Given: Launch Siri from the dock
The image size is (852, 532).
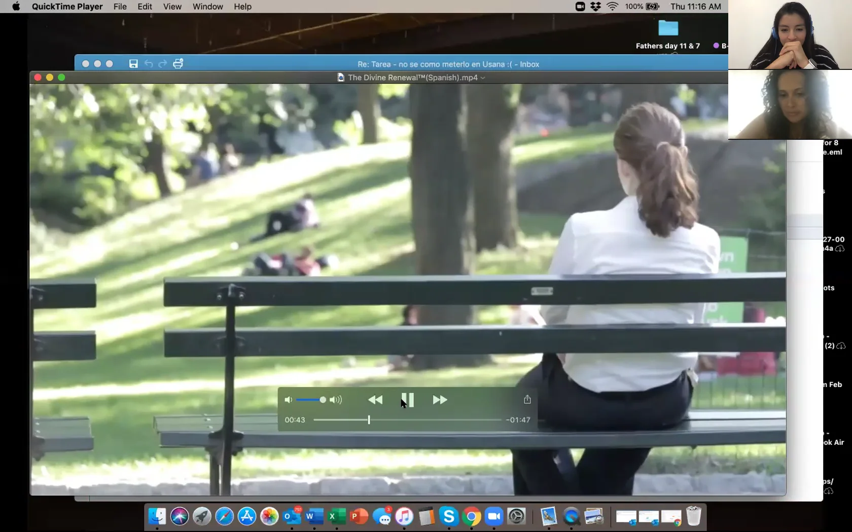Looking at the screenshot, I should 180,516.
